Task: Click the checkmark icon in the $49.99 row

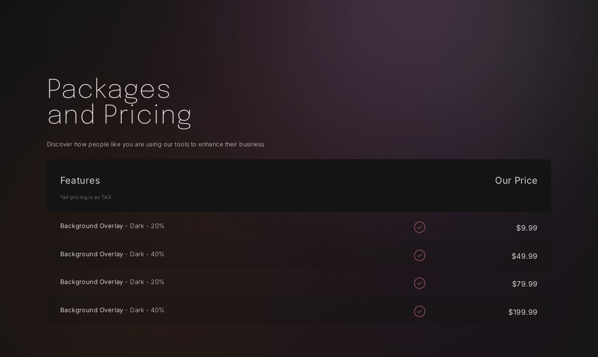Action: click(419, 255)
